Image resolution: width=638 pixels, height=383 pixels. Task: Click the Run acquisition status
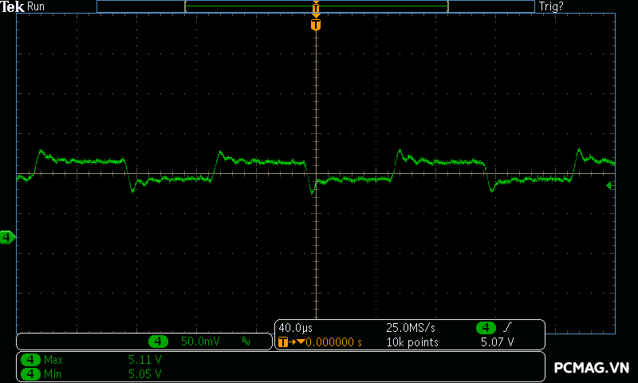(36, 6)
